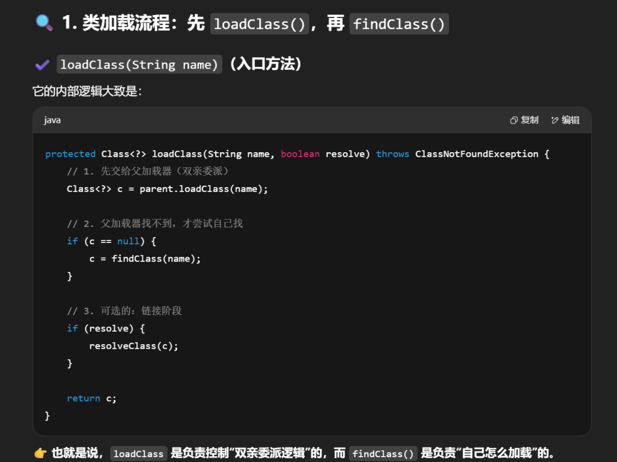617x462 pixels.
Task: Click the java language label
Action: [52, 120]
